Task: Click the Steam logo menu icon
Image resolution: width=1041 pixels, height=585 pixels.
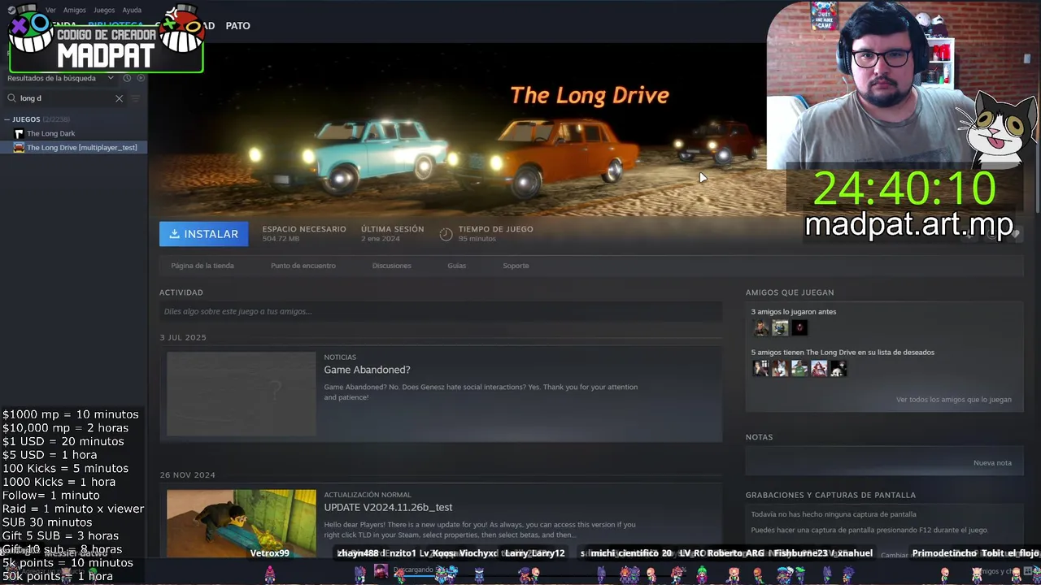Action: 11,10
